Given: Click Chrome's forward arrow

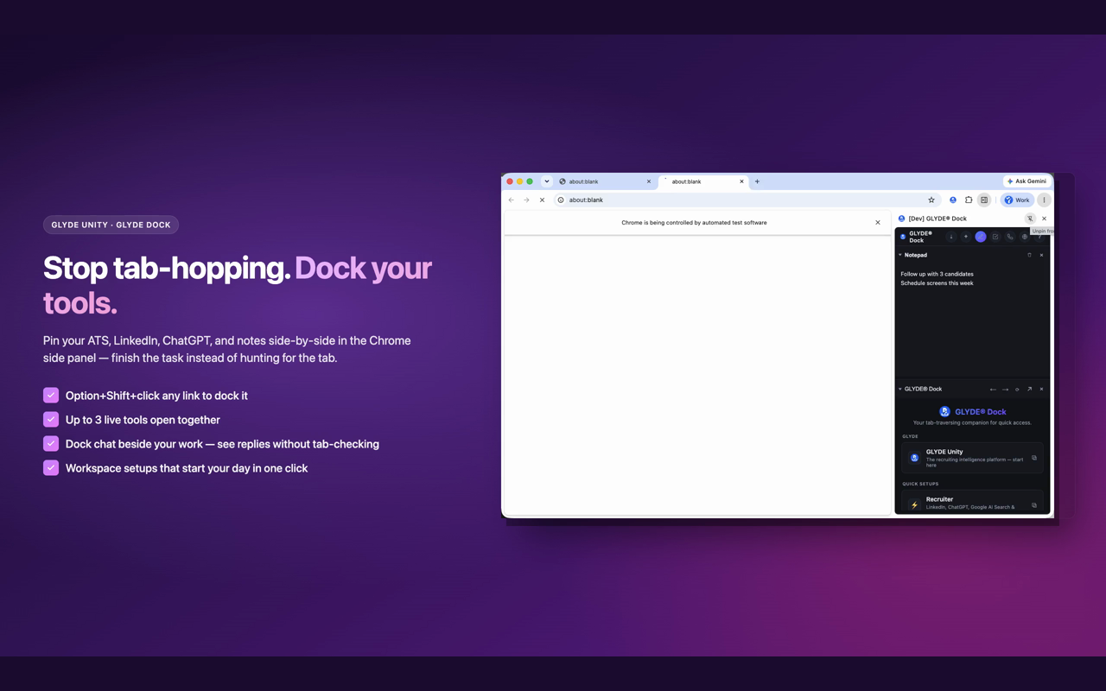Looking at the screenshot, I should tap(526, 200).
